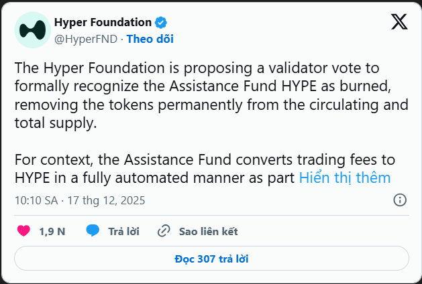Viewport: 422px width, 284px height.
Task: Expand the tweet with Hiển thị thêm
Action: tap(344, 178)
